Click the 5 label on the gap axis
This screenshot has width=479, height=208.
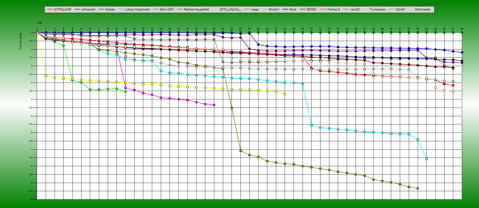click(x=32, y=116)
